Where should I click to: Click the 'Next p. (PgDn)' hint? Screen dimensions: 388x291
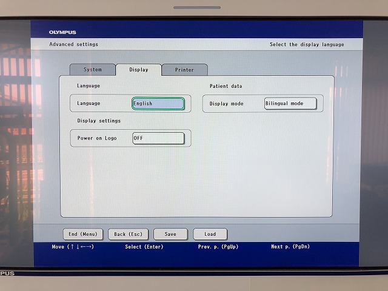click(x=290, y=247)
